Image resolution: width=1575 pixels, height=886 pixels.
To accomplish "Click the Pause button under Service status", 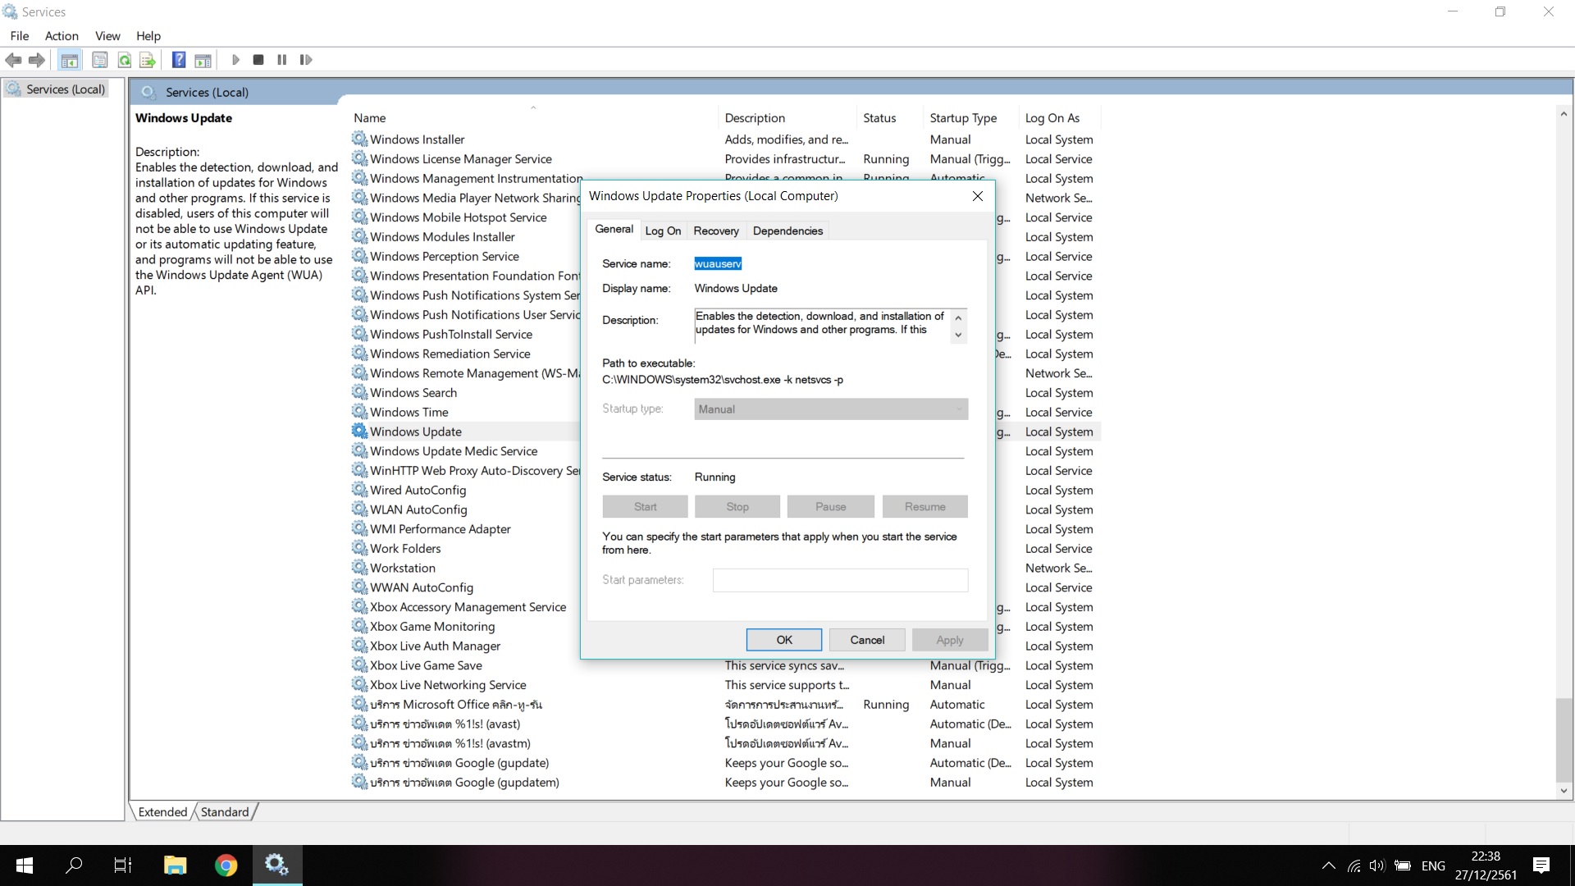I will pyautogui.click(x=830, y=507).
